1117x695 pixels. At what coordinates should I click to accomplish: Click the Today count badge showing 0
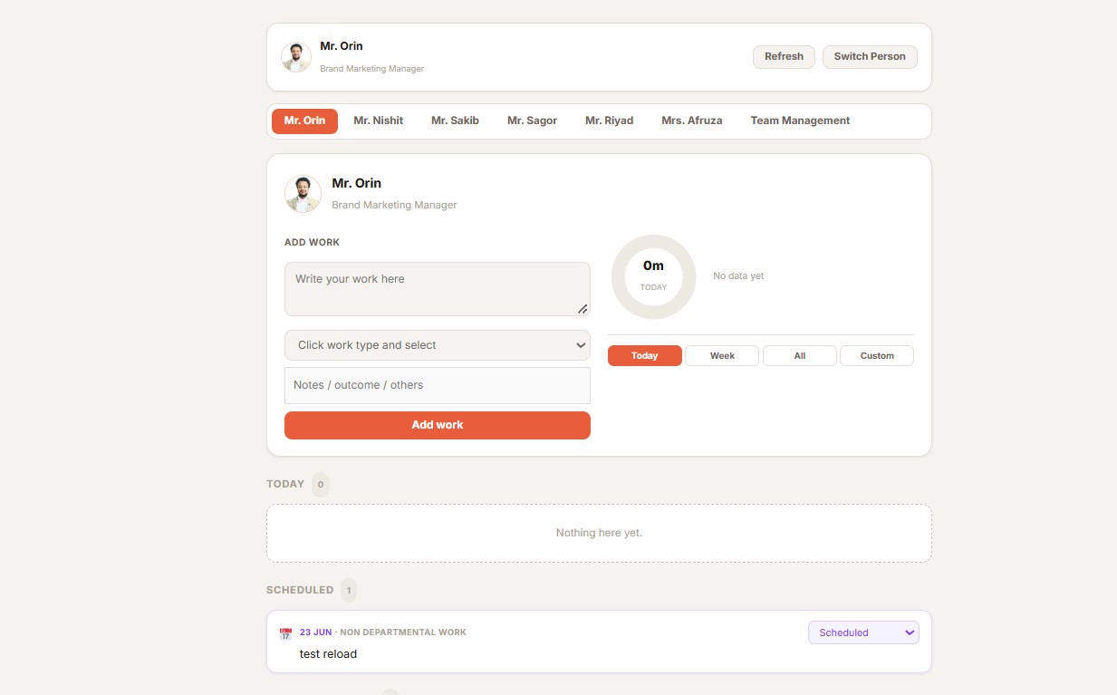pyautogui.click(x=320, y=485)
